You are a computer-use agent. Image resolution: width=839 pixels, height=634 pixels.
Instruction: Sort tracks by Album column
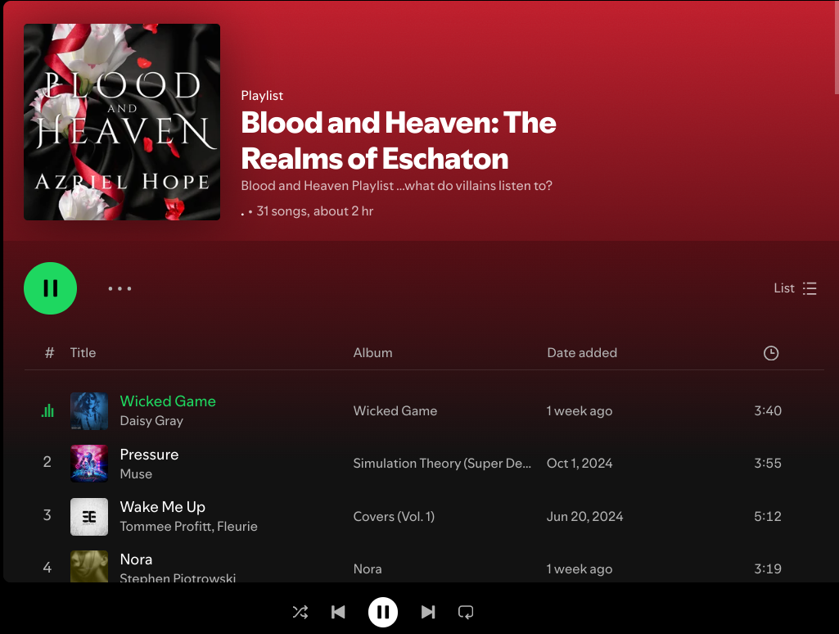(x=373, y=353)
